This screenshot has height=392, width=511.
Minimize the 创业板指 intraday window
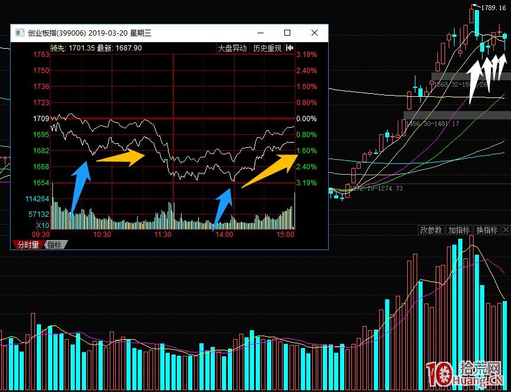pos(261,33)
